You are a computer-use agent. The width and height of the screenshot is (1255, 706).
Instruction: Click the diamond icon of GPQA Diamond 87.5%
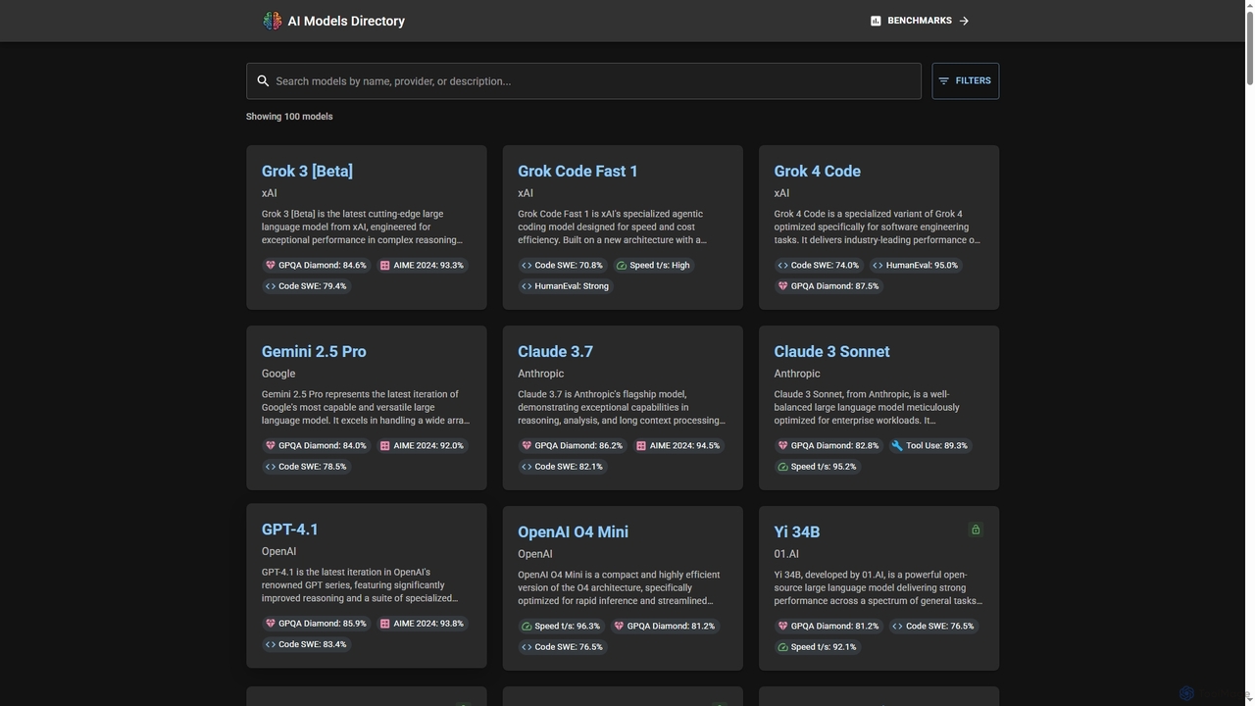tap(783, 286)
